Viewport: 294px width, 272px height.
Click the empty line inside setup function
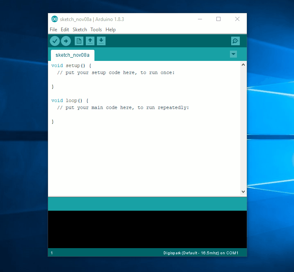click(x=123, y=80)
